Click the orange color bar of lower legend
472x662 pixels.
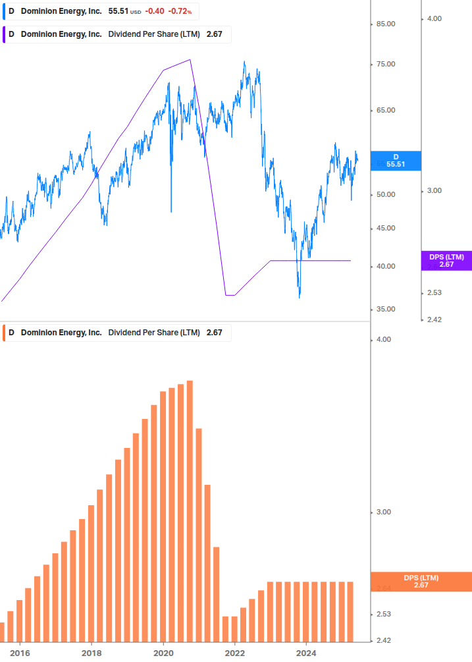(x=4, y=333)
